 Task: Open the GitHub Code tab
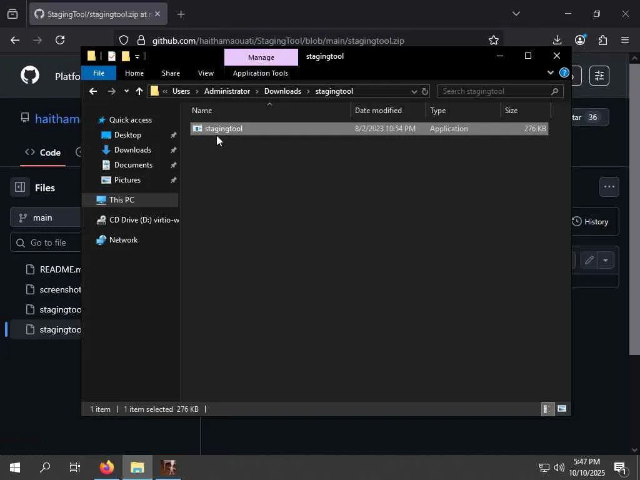pyautogui.click(x=43, y=152)
